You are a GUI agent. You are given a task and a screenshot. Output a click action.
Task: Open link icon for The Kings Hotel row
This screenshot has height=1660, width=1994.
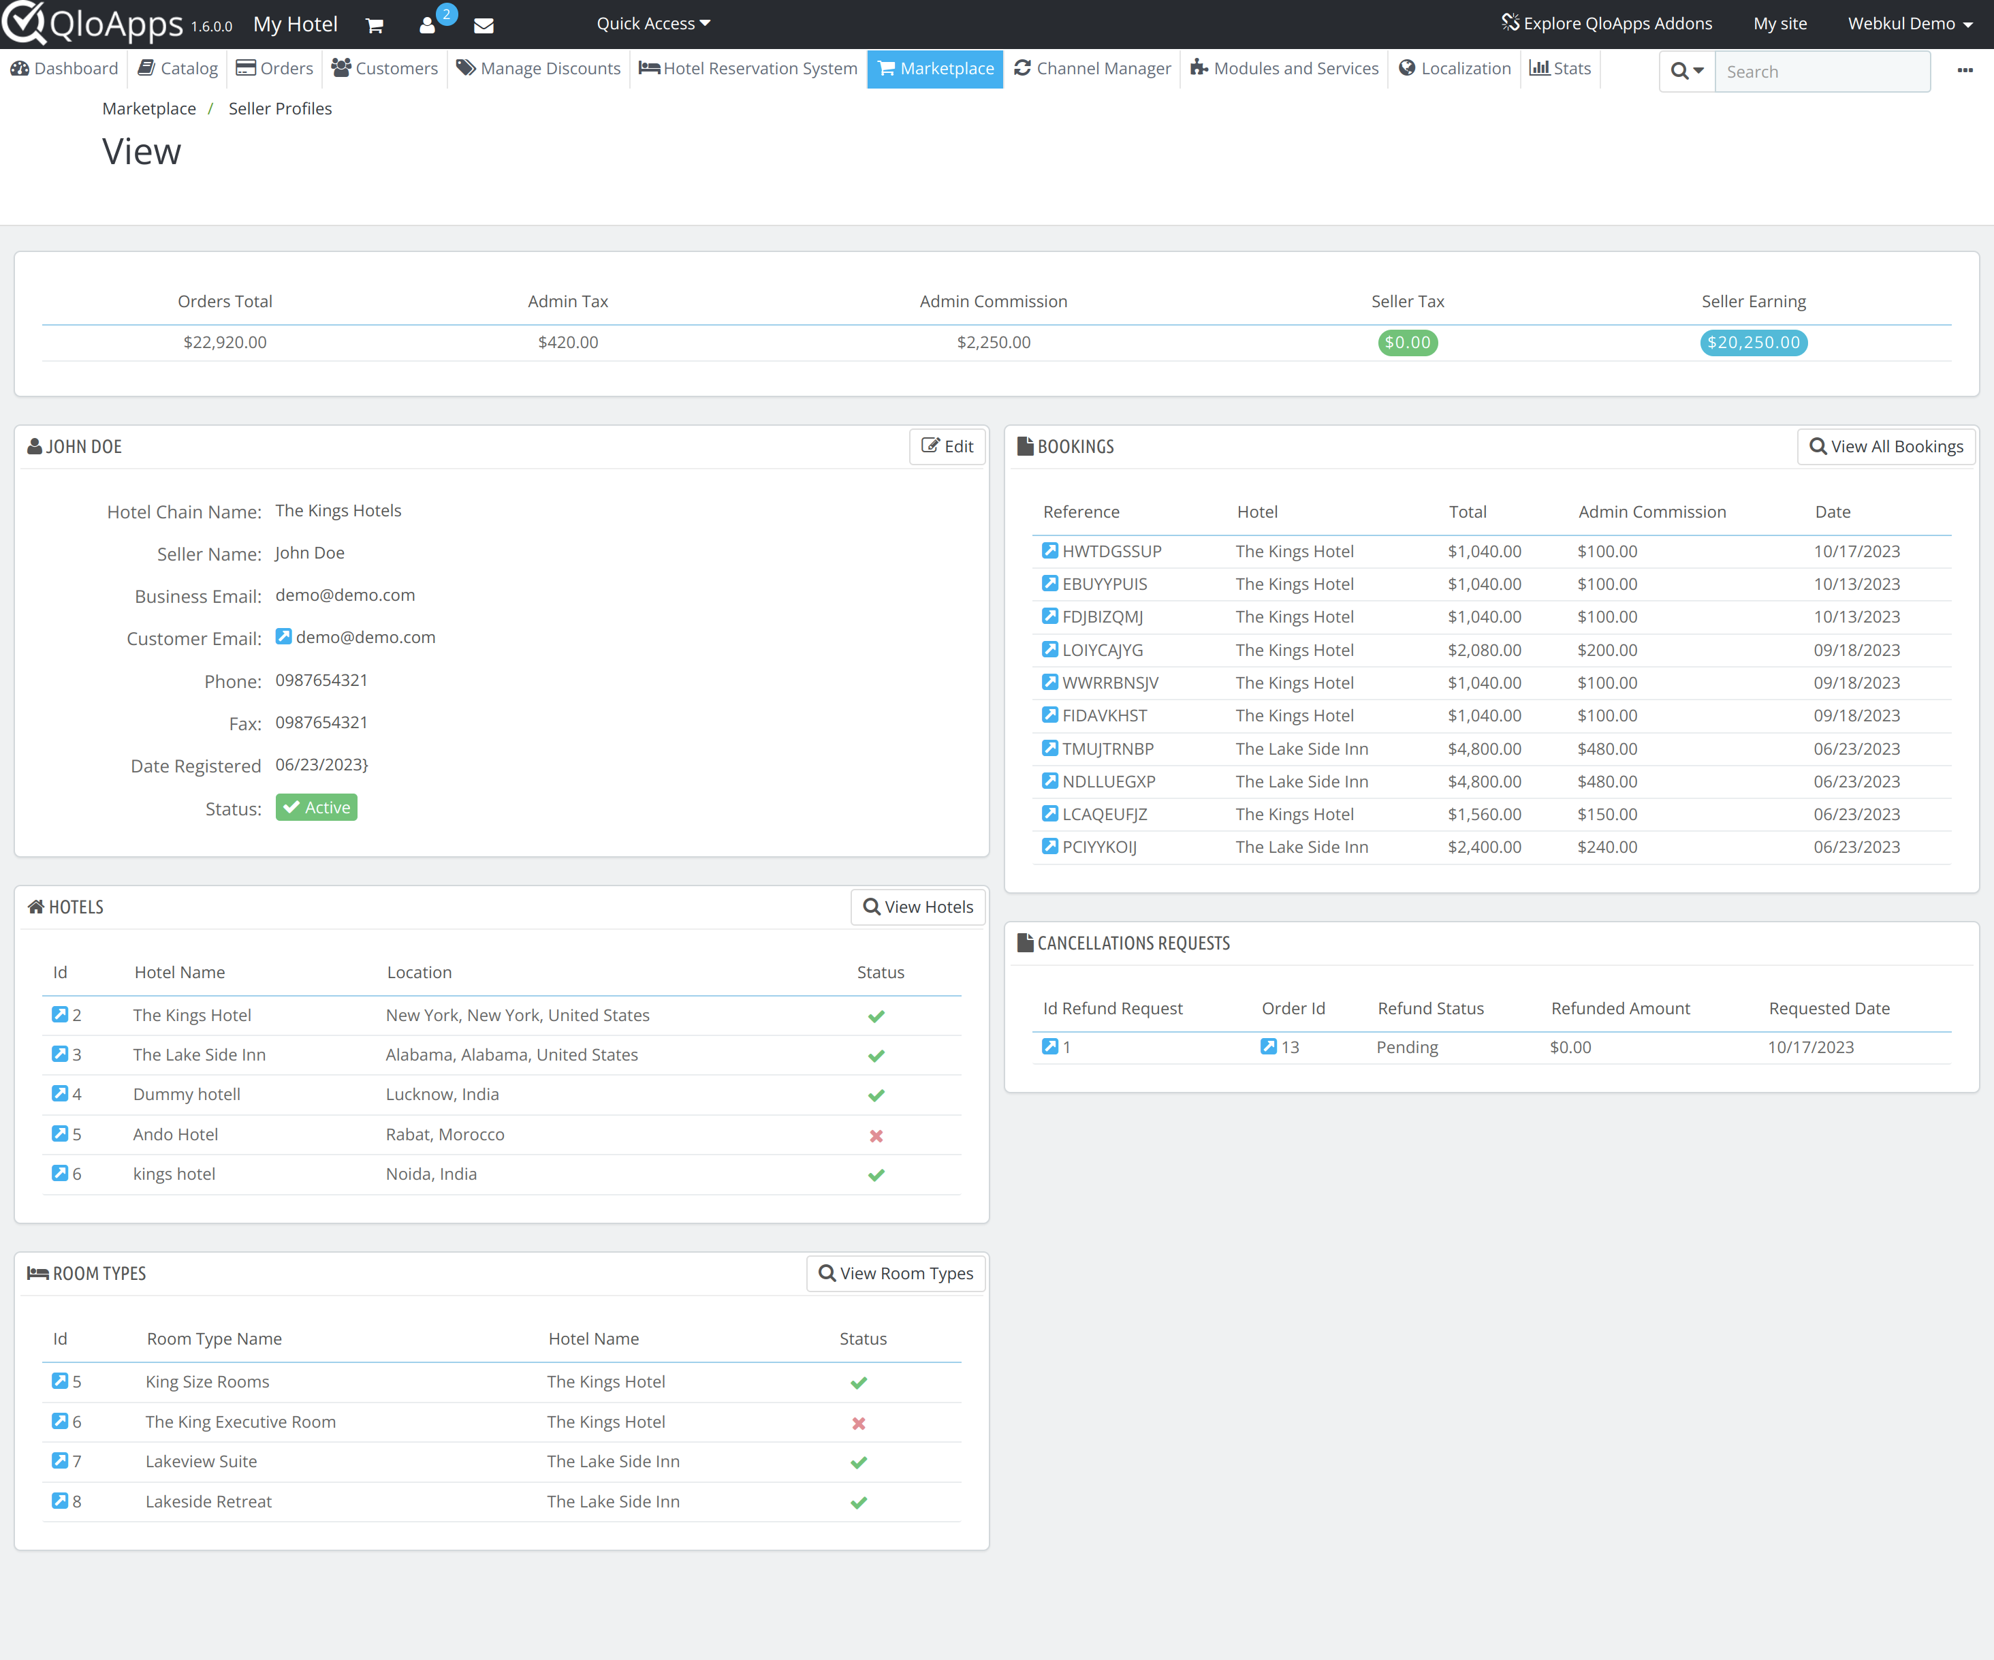click(x=60, y=1014)
